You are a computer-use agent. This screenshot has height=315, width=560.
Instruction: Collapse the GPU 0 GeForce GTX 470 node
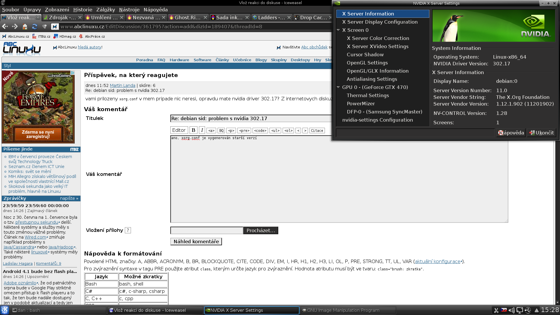pos(338,87)
